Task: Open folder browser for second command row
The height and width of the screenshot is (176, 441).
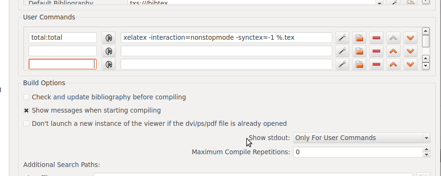Action: 359,51
